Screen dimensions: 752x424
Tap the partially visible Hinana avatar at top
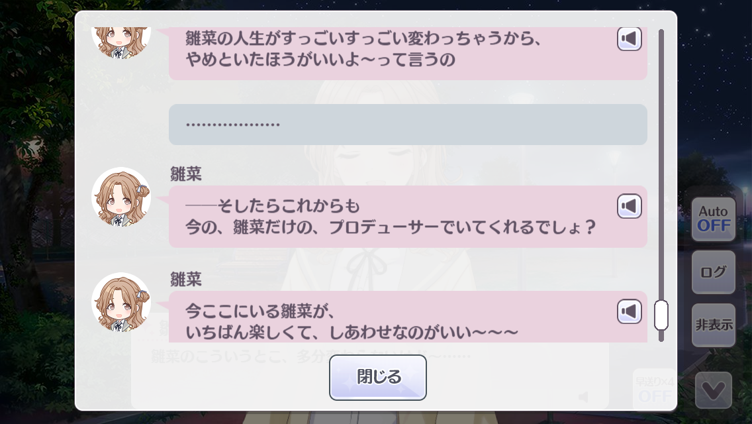click(121, 42)
